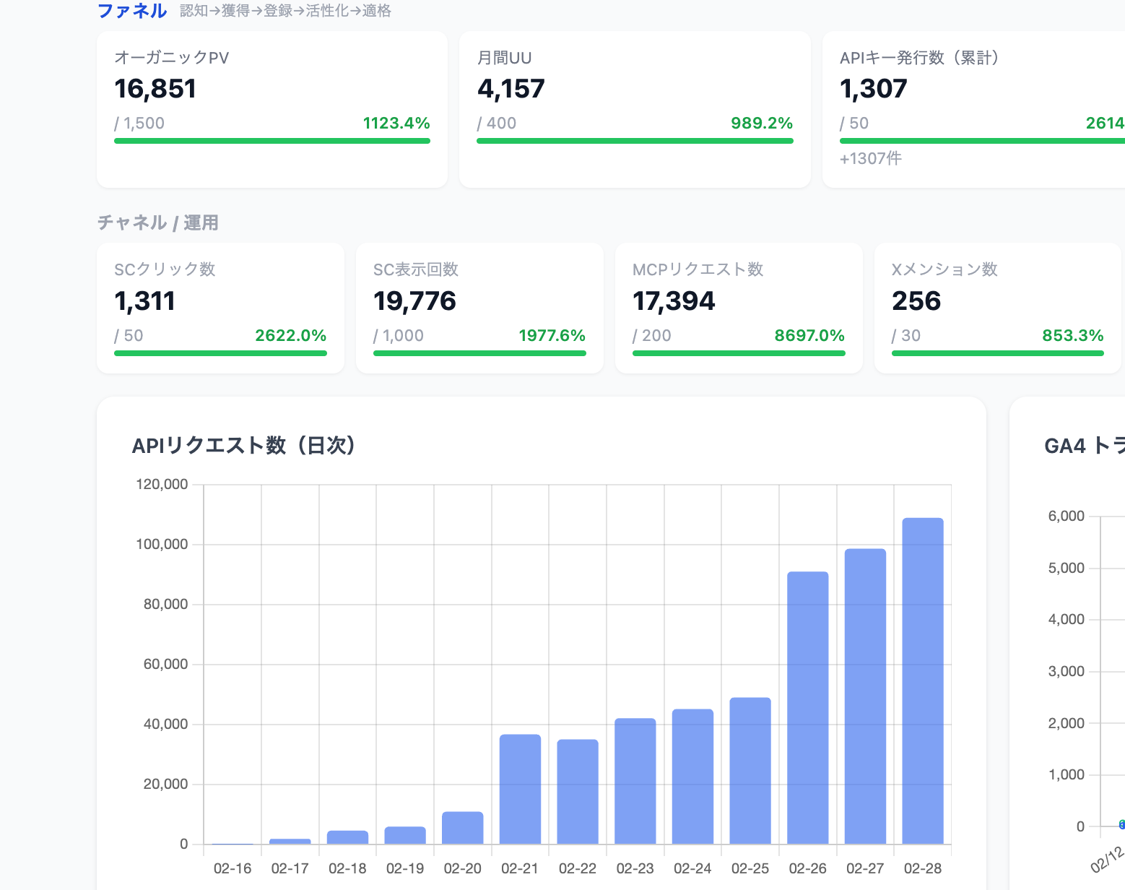Click the SCクリック数 card
Image resolution: width=1125 pixels, height=890 pixels.
tap(220, 308)
